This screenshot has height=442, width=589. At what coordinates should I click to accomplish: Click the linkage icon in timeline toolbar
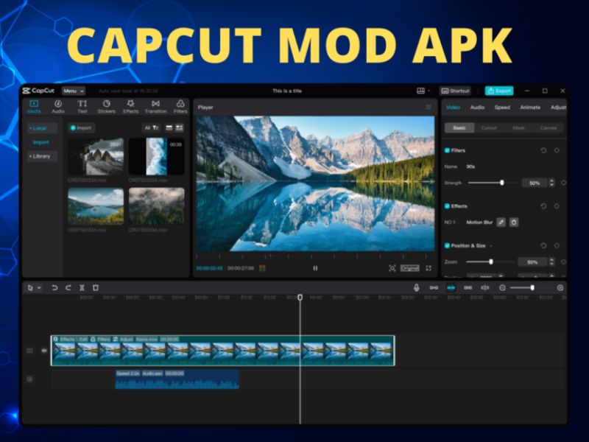click(468, 288)
